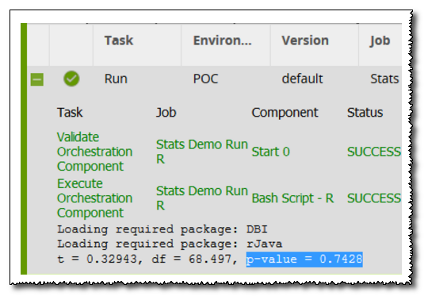428x300 pixels.
Task: Click the 'Loading required package: DBI' line
Action: [x=162, y=229]
